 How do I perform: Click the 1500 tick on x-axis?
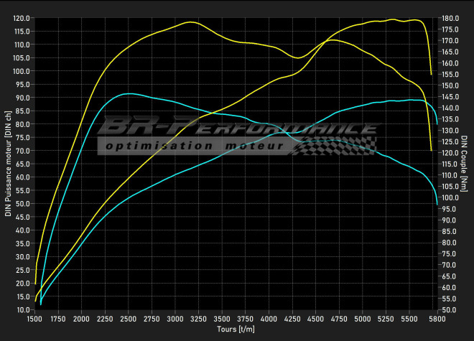[x=34, y=318]
